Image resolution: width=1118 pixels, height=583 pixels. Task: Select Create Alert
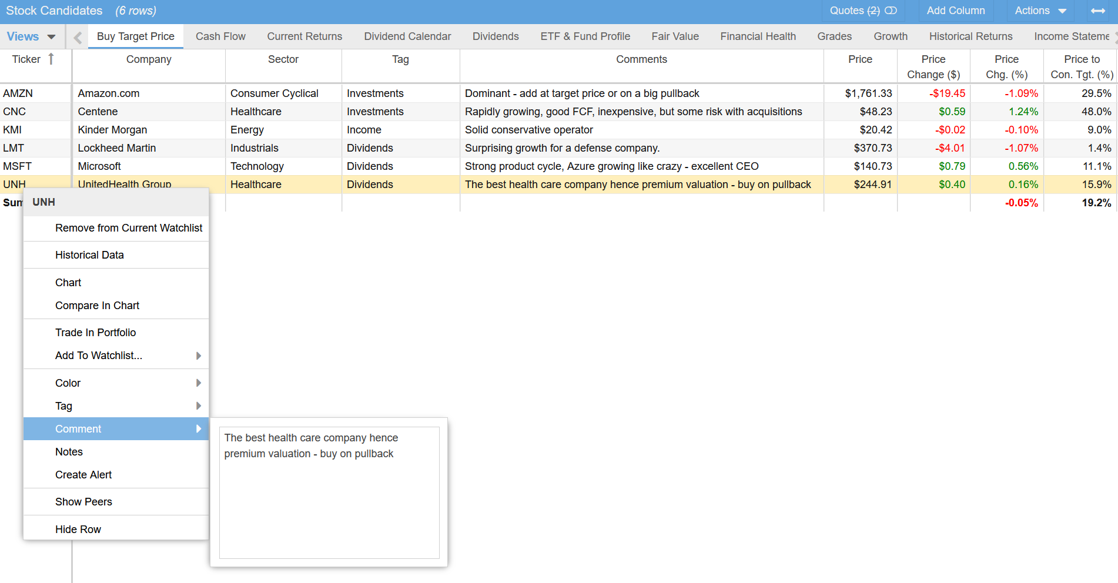[x=116, y=475]
